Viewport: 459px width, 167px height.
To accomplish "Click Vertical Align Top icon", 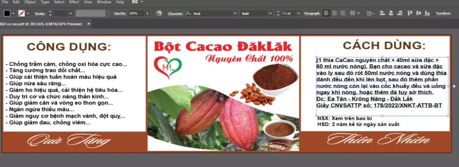I will point(410,13).
